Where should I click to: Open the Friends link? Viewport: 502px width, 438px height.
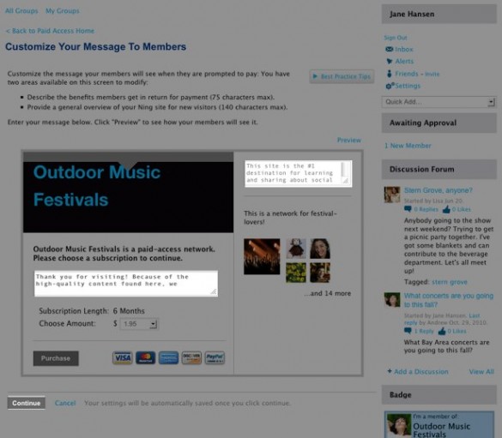point(407,74)
